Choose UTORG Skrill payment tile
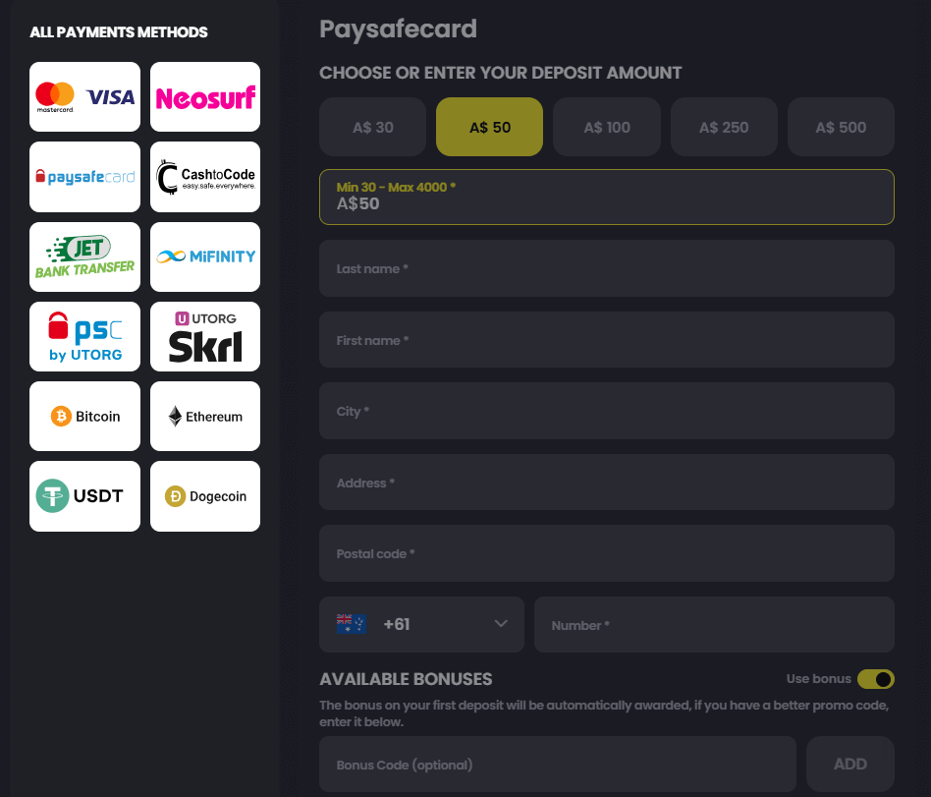 pos(205,336)
